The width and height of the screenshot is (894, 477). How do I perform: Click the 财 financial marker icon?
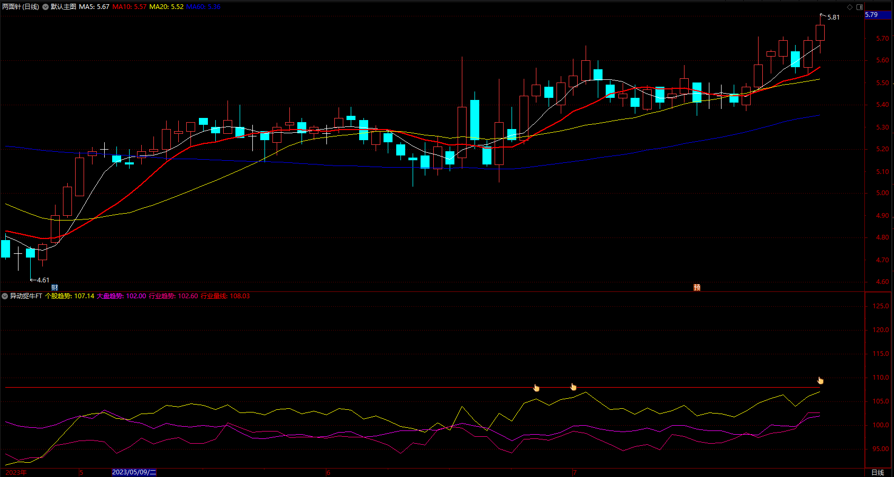point(54,287)
